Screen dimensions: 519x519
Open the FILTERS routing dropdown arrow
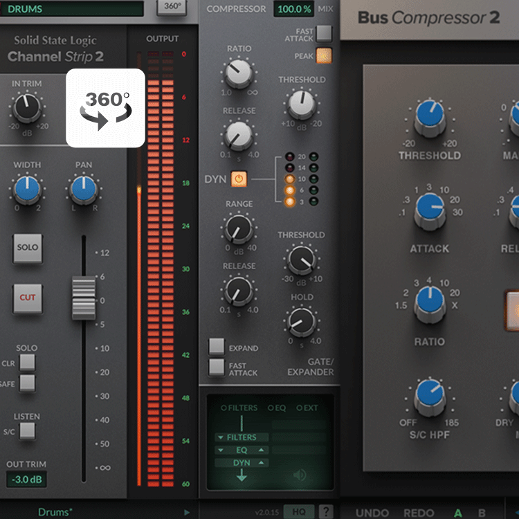click(220, 437)
